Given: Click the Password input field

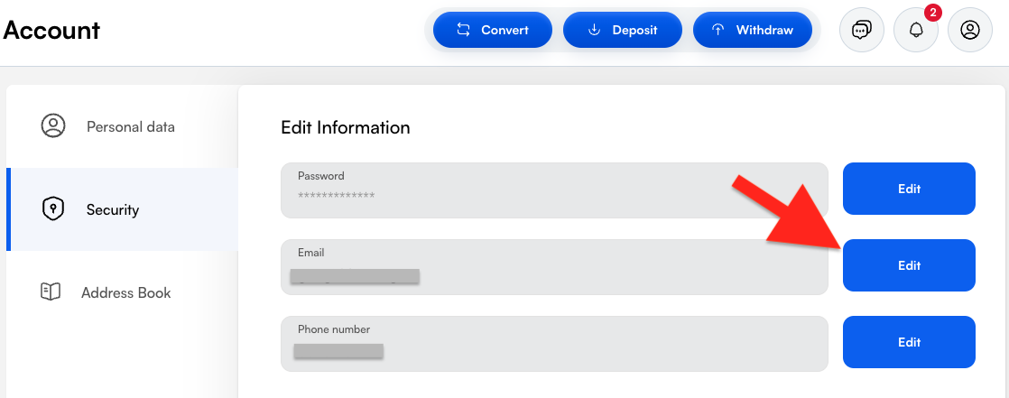Looking at the screenshot, I should pos(554,190).
